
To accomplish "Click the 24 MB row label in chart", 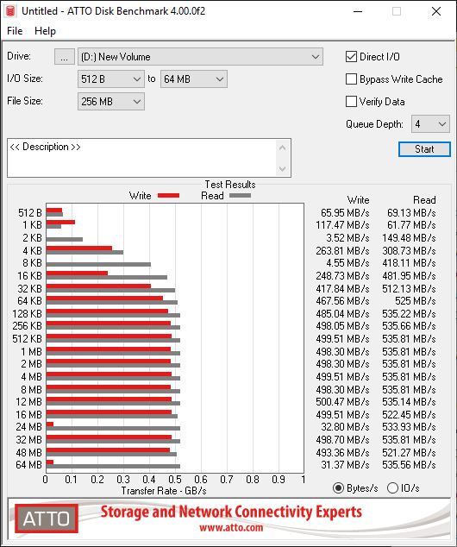I will pyautogui.click(x=28, y=427).
